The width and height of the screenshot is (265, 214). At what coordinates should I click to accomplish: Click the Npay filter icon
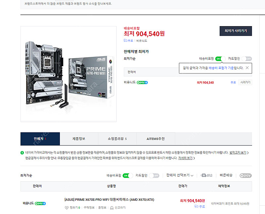[245, 176]
